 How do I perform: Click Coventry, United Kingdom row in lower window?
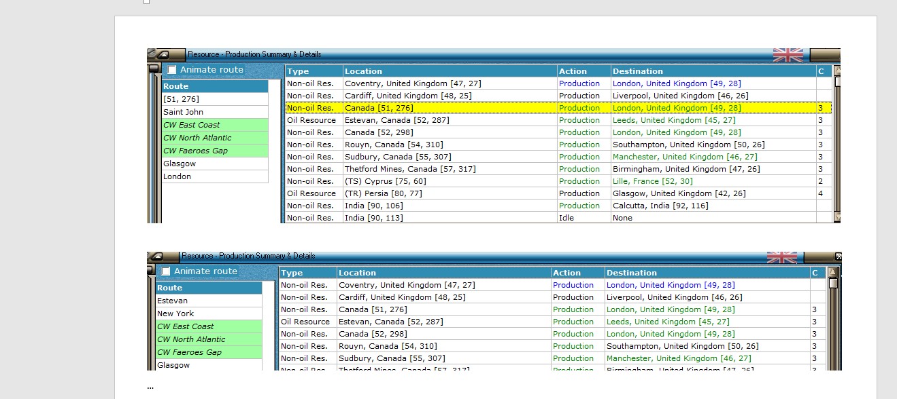point(552,285)
